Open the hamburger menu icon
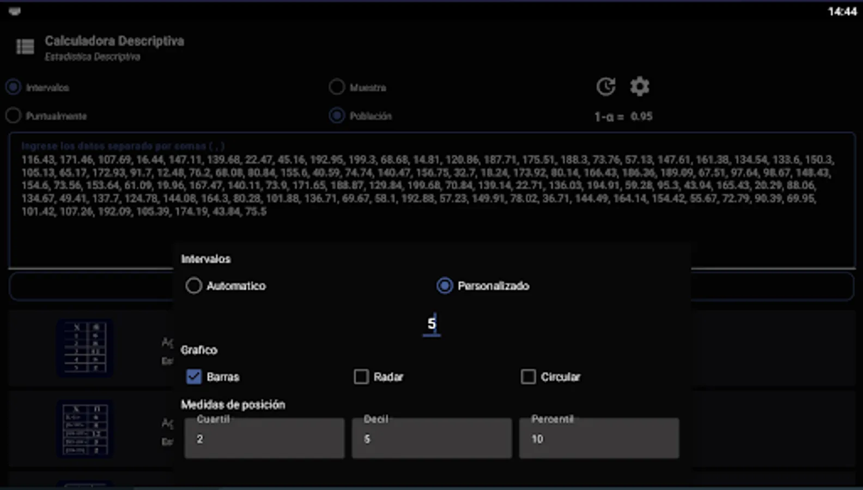863x490 pixels. coord(25,47)
